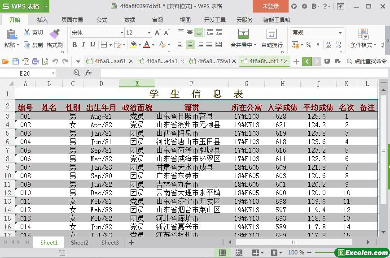The image size is (390, 258).
Task: Open the Sheet2 worksheet tab
Action: click(79, 242)
